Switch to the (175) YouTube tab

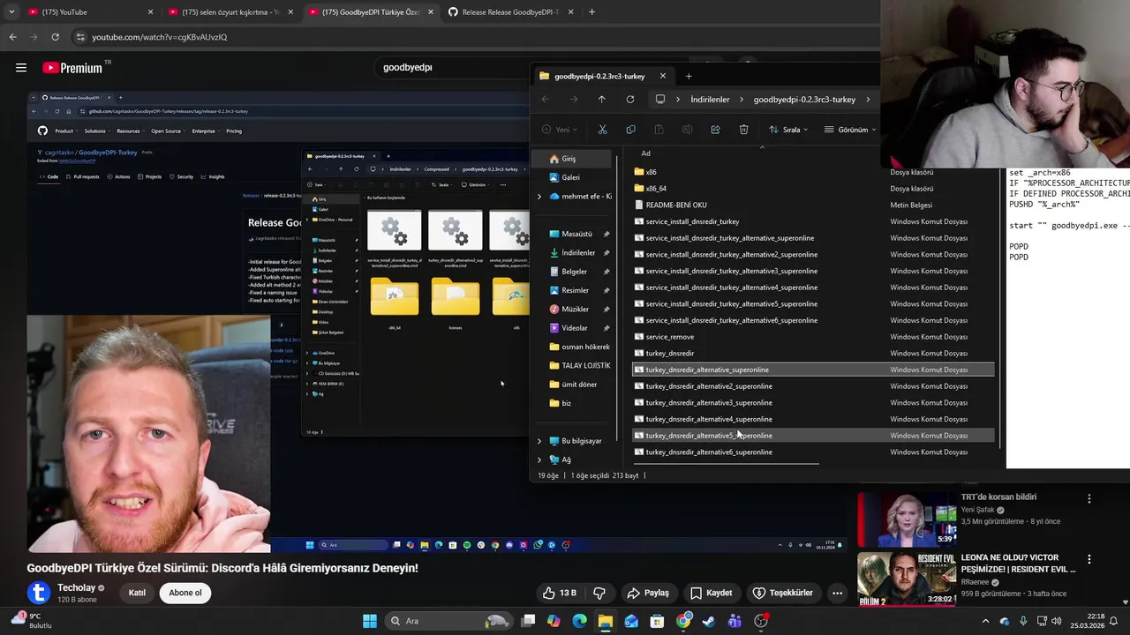88,12
